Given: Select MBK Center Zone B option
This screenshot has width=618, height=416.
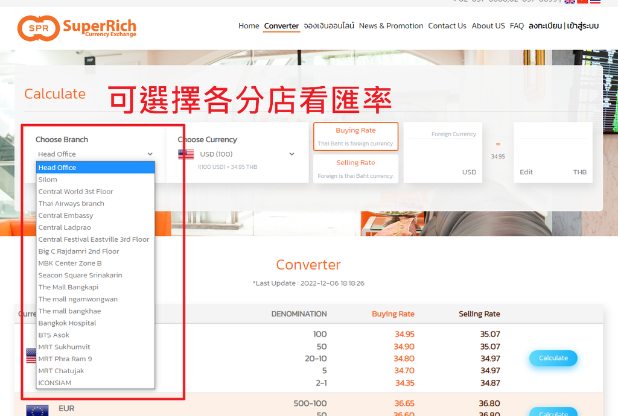Looking at the screenshot, I should coord(95,263).
